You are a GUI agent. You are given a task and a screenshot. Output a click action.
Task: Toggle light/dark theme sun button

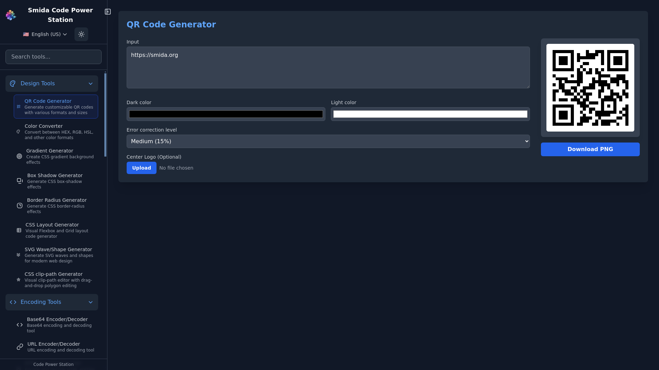tap(81, 34)
